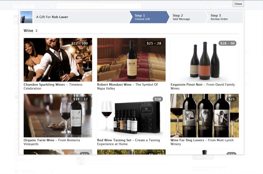Click the Facebook search field behind dialog
The height and width of the screenshot is (174, 263).
[99, 6]
